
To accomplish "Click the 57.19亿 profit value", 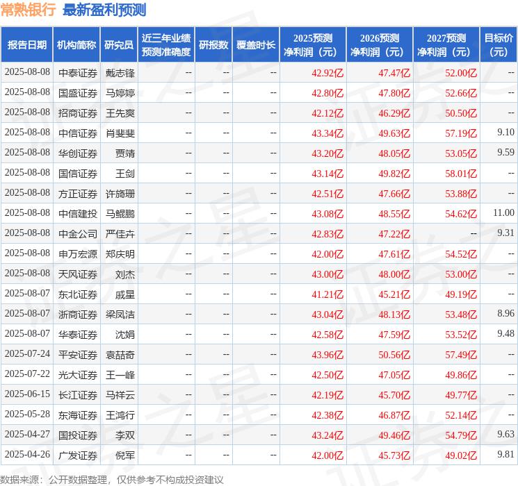I will [x=461, y=133].
